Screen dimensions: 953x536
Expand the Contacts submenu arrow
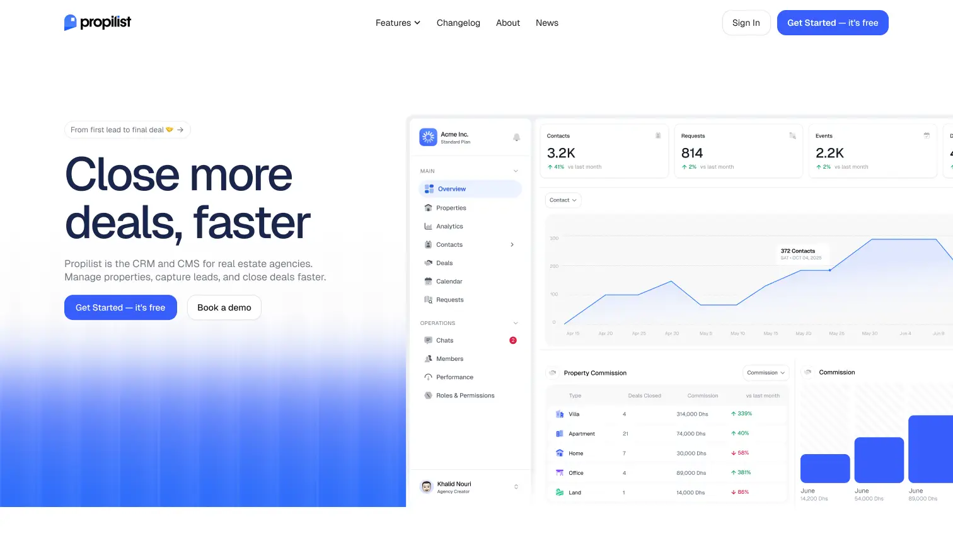512,245
